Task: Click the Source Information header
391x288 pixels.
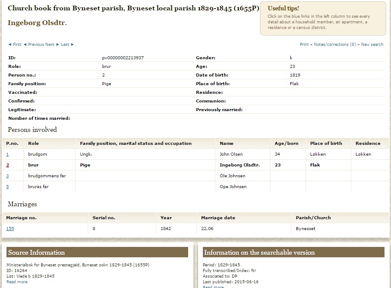Action: click(97, 253)
